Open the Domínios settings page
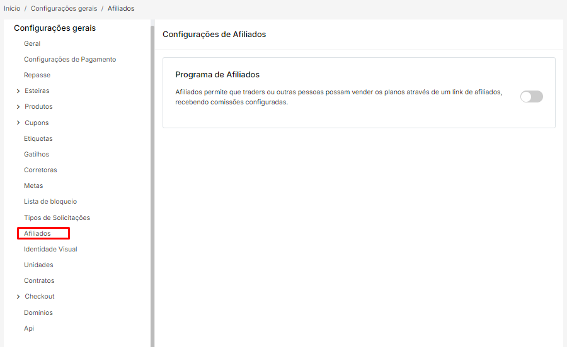This screenshot has height=347, width=567. pyautogui.click(x=38, y=313)
